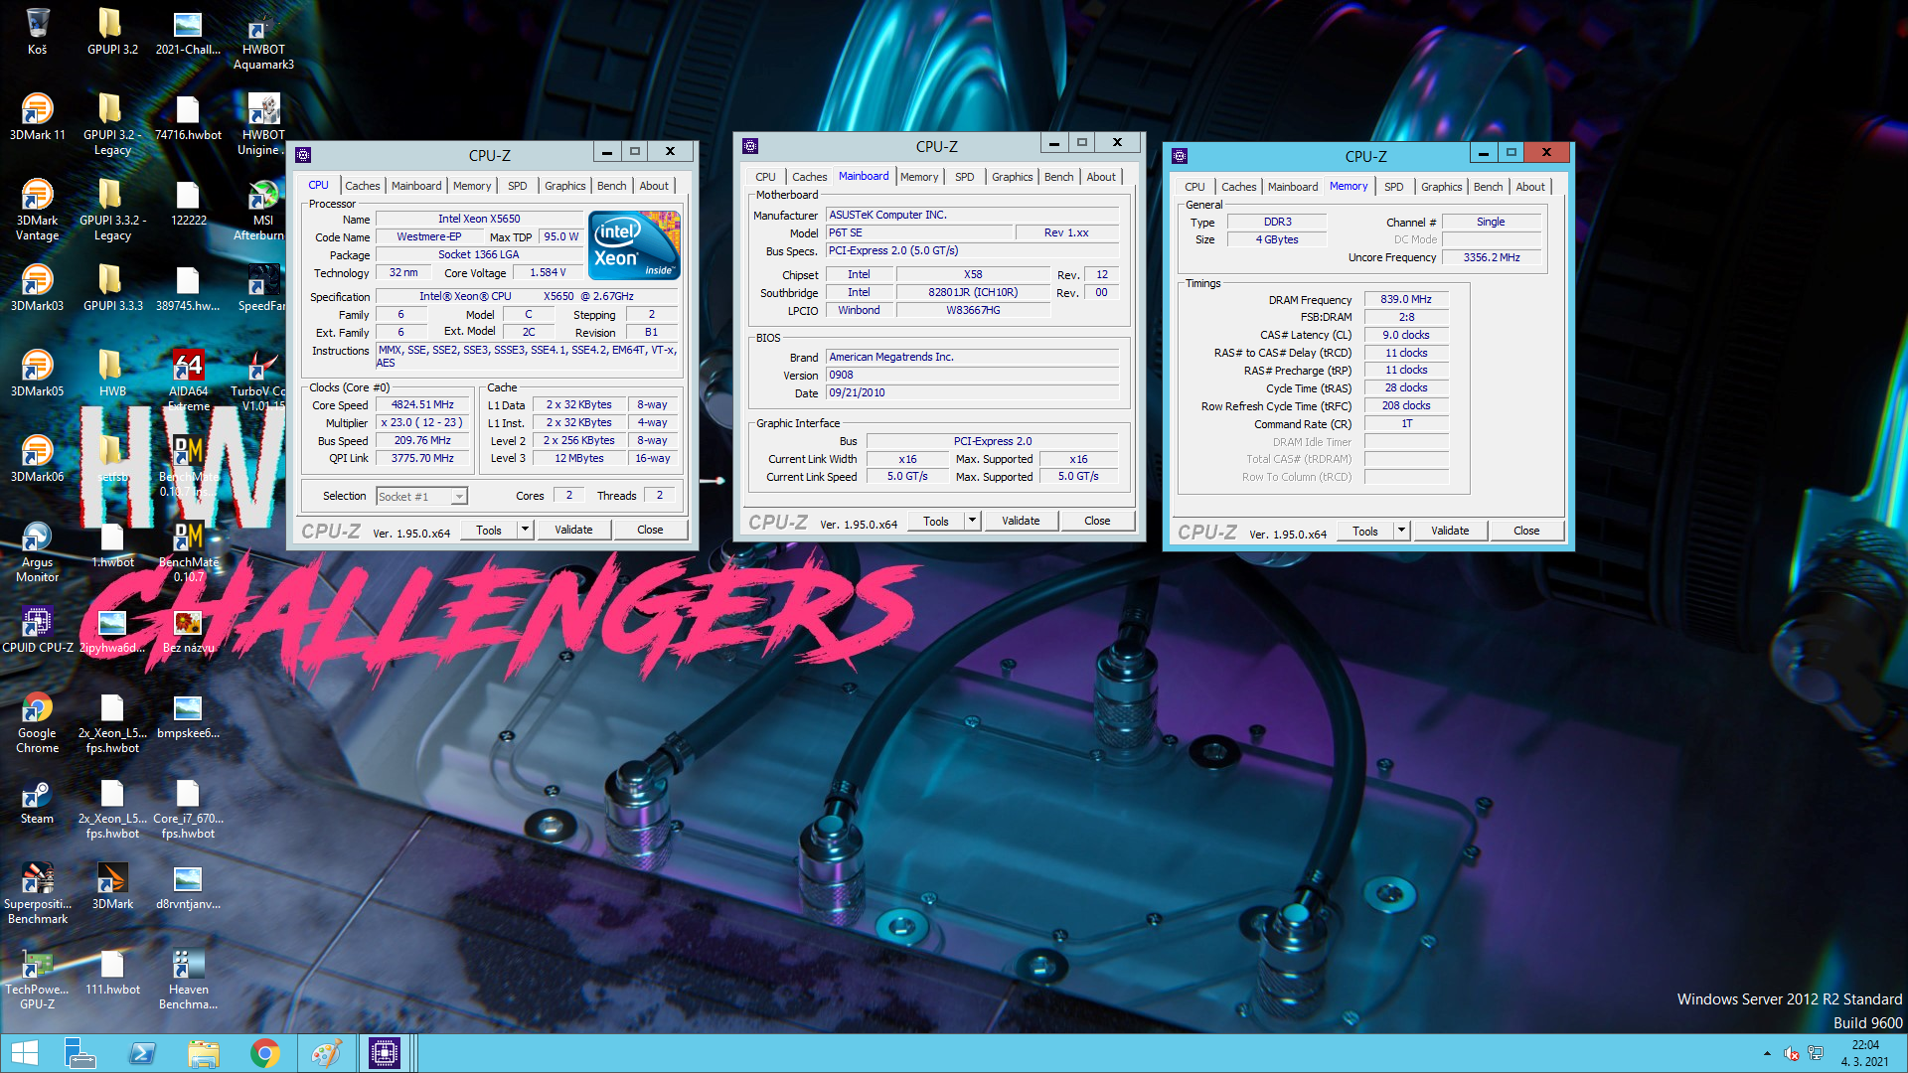1908x1073 pixels.
Task: Open Mainboard tab in right CPU-Z window
Action: [1293, 187]
